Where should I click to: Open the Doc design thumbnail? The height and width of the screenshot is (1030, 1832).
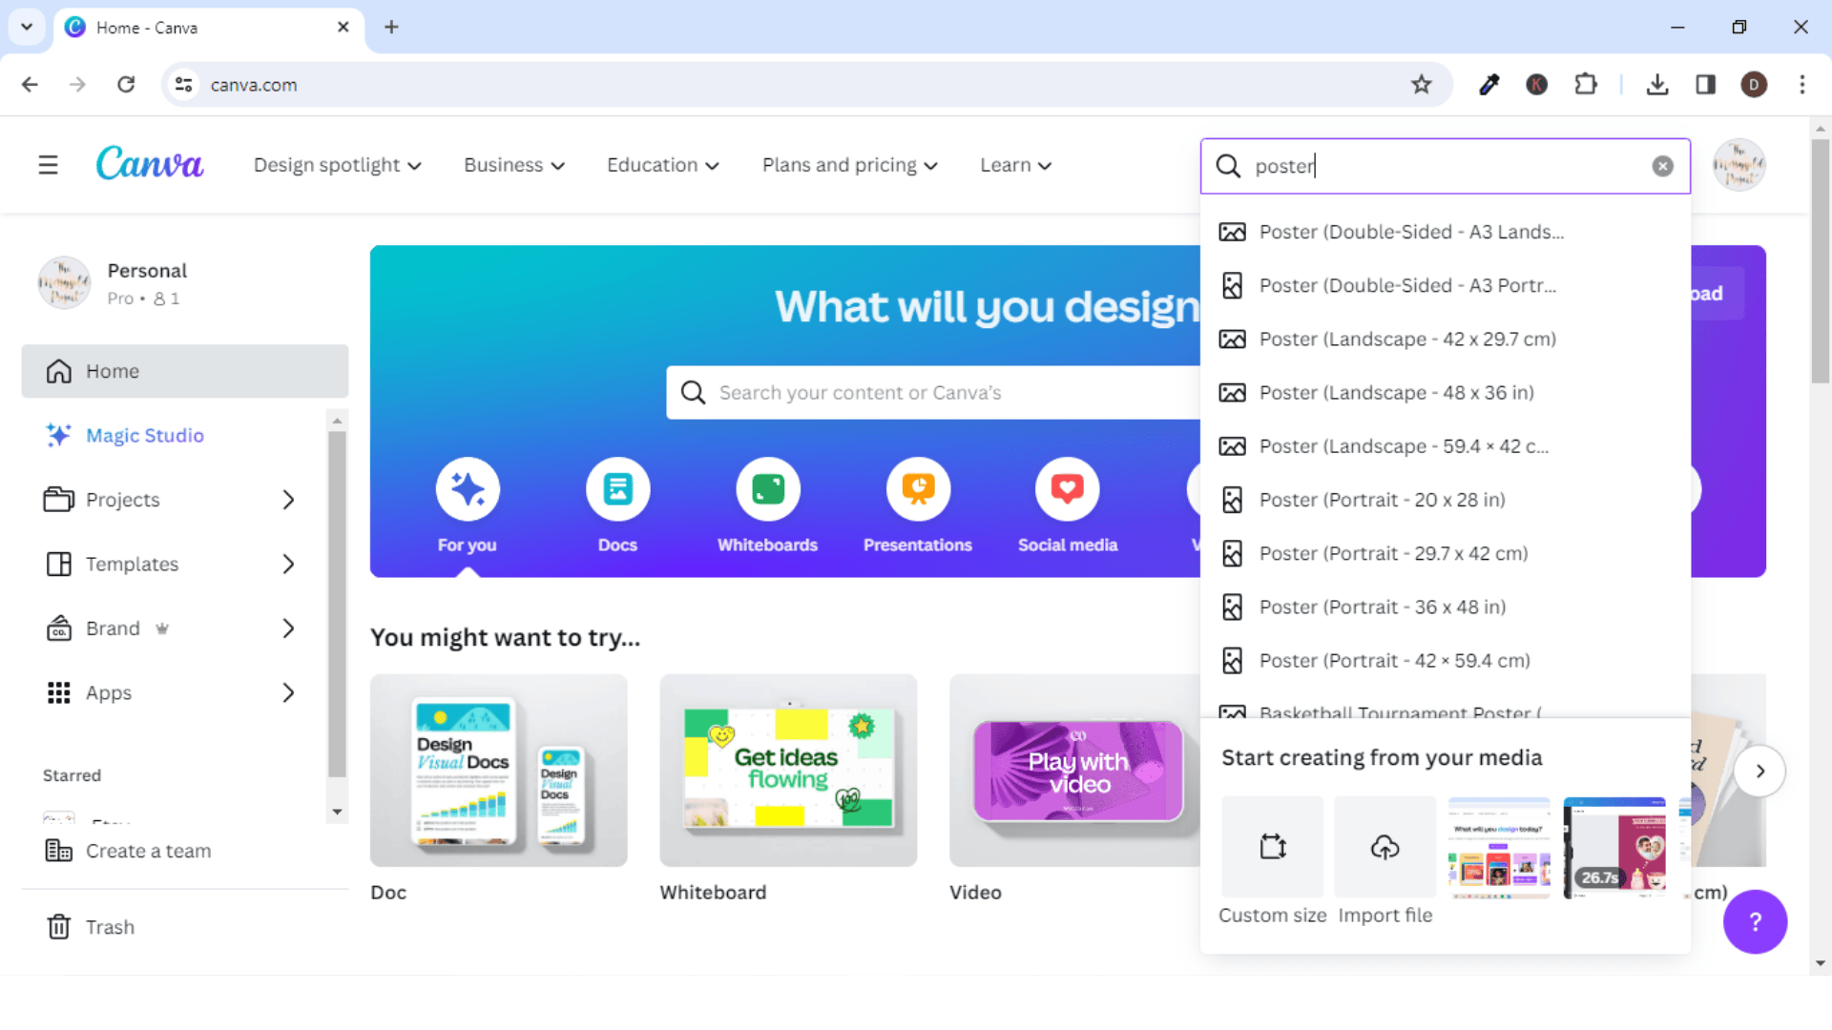pyautogui.click(x=499, y=771)
